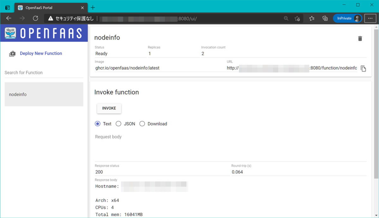379x218 pixels.
Task: Open the Collections icon in browser toolbar
Action: (x=325, y=18)
